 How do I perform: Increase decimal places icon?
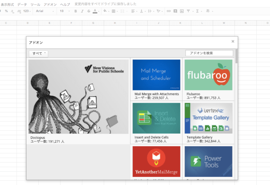tap(19, 11)
